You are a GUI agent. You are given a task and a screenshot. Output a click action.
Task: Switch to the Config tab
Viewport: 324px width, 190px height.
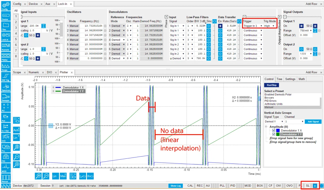[x=17, y=4]
